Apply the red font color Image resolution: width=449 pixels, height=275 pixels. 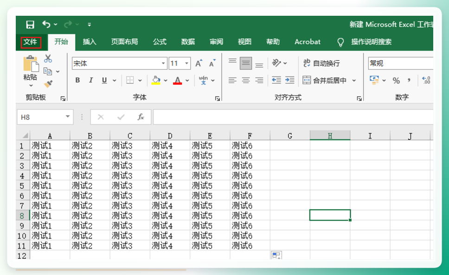click(178, 80)
